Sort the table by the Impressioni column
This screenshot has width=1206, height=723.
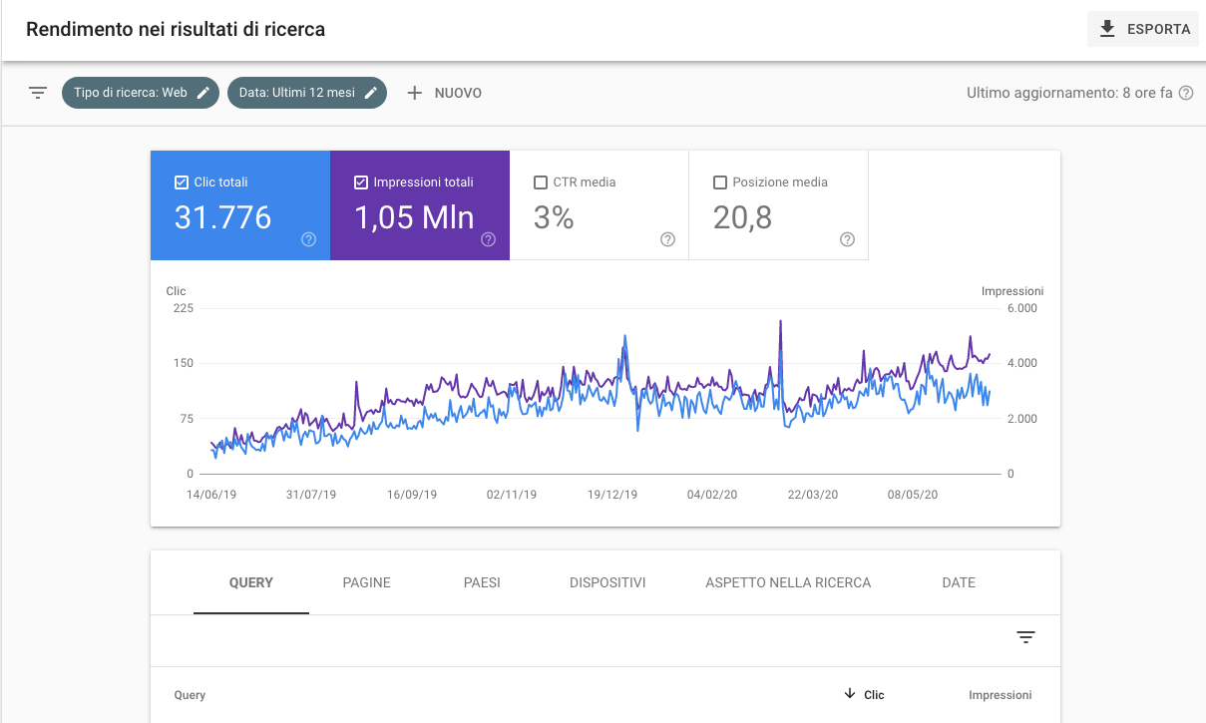click(1000, 695)
